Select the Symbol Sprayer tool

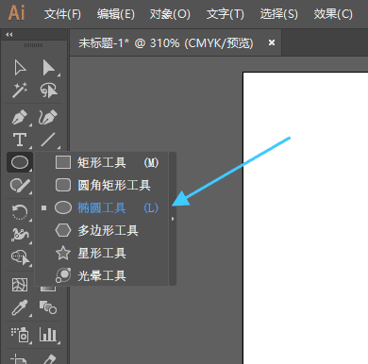click(x=20, y=335)
